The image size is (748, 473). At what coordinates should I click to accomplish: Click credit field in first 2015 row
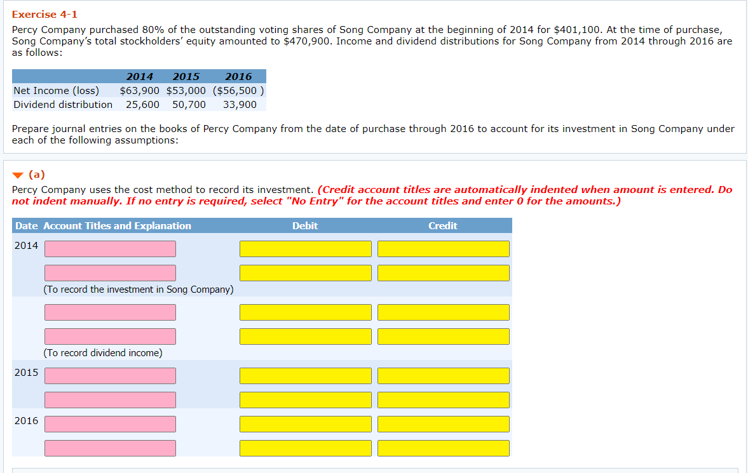pos(443,376)
